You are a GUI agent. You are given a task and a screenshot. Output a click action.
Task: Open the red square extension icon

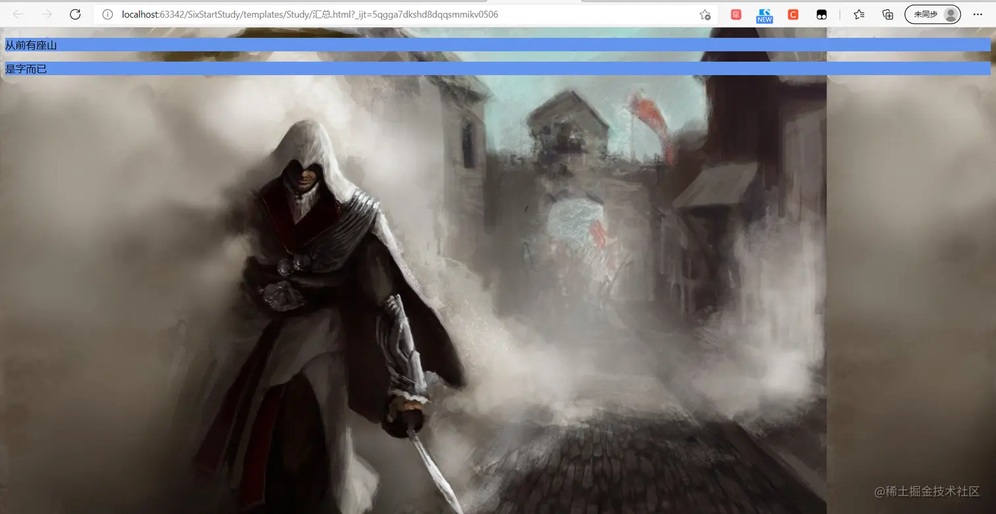(x=736, y=14)
